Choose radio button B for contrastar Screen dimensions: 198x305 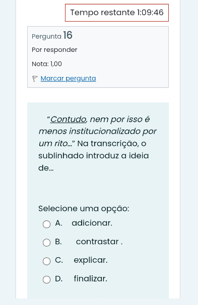47,243
